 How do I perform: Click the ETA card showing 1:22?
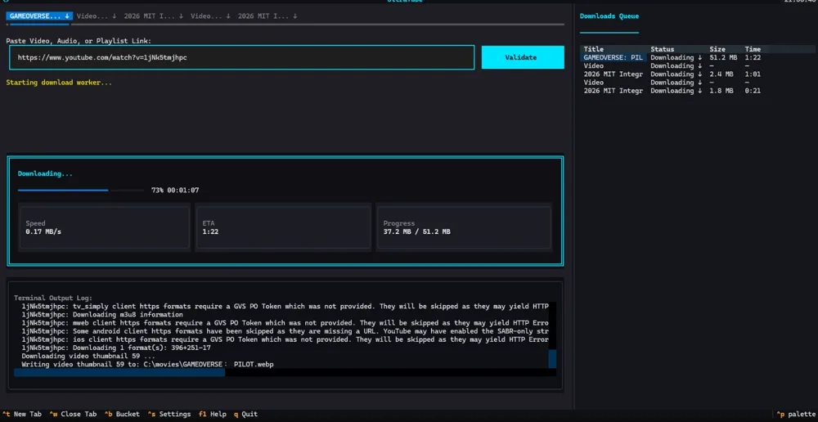[x=283, y=227]
